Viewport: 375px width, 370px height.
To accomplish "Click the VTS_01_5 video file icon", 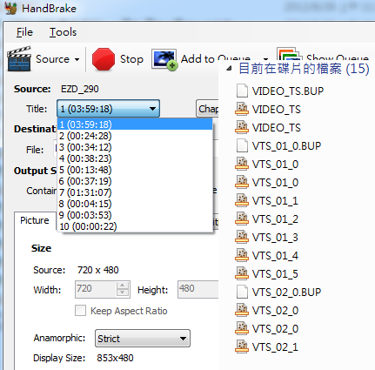I will 242,273.
